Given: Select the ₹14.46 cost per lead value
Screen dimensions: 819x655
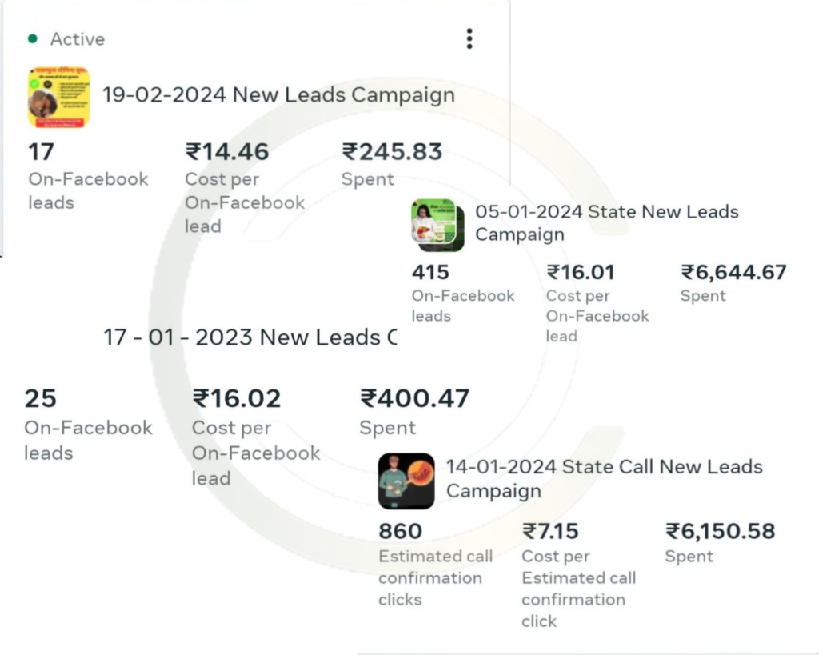Looking at the screenshot, I should point(227,151).
